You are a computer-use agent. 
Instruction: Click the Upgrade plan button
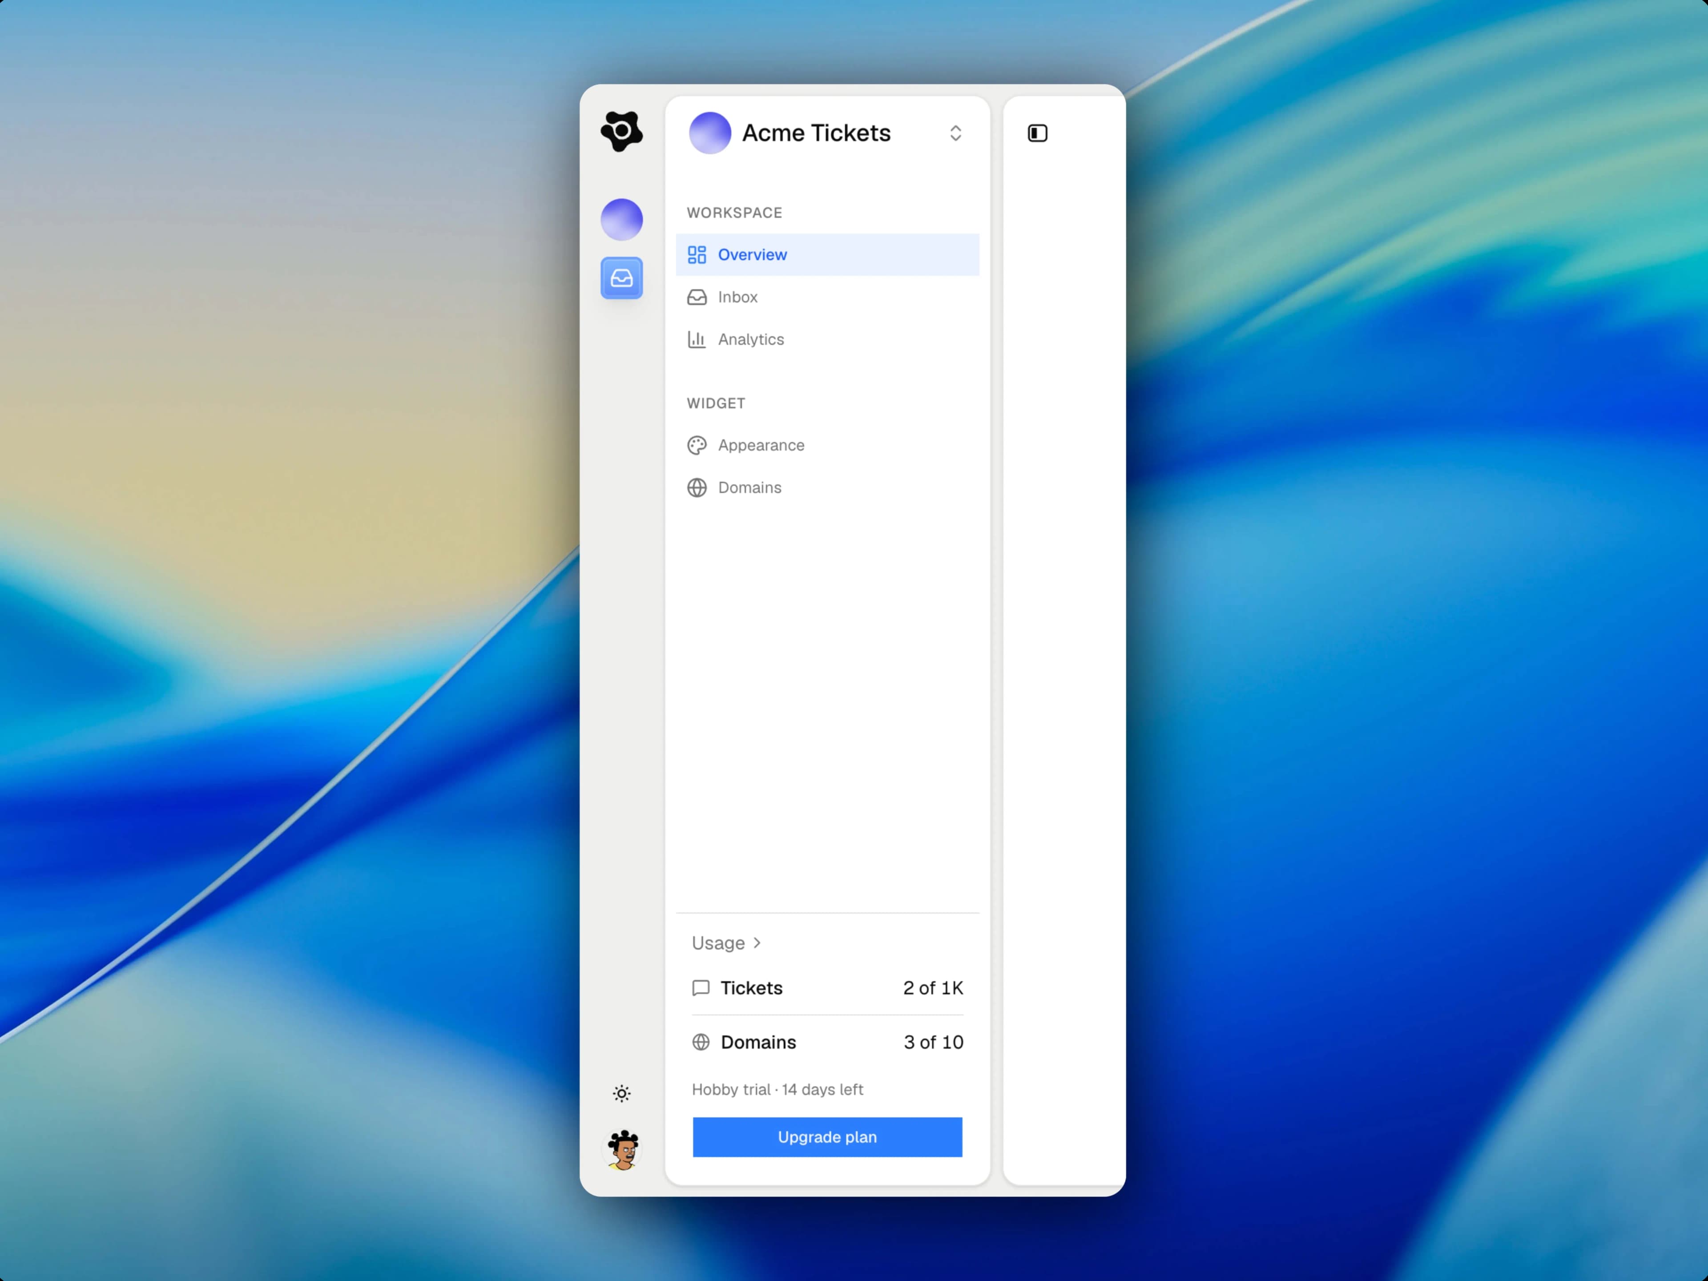[827, 1137]
